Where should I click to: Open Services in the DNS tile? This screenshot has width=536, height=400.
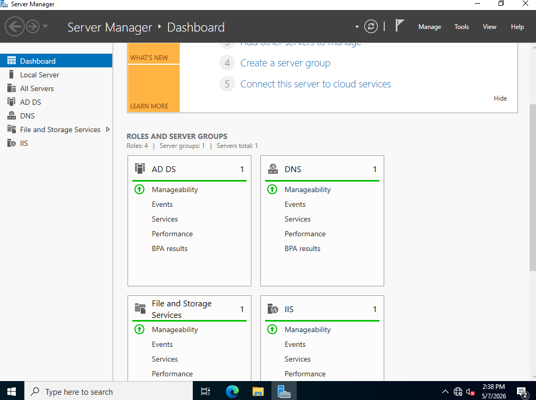click(297, 219)
